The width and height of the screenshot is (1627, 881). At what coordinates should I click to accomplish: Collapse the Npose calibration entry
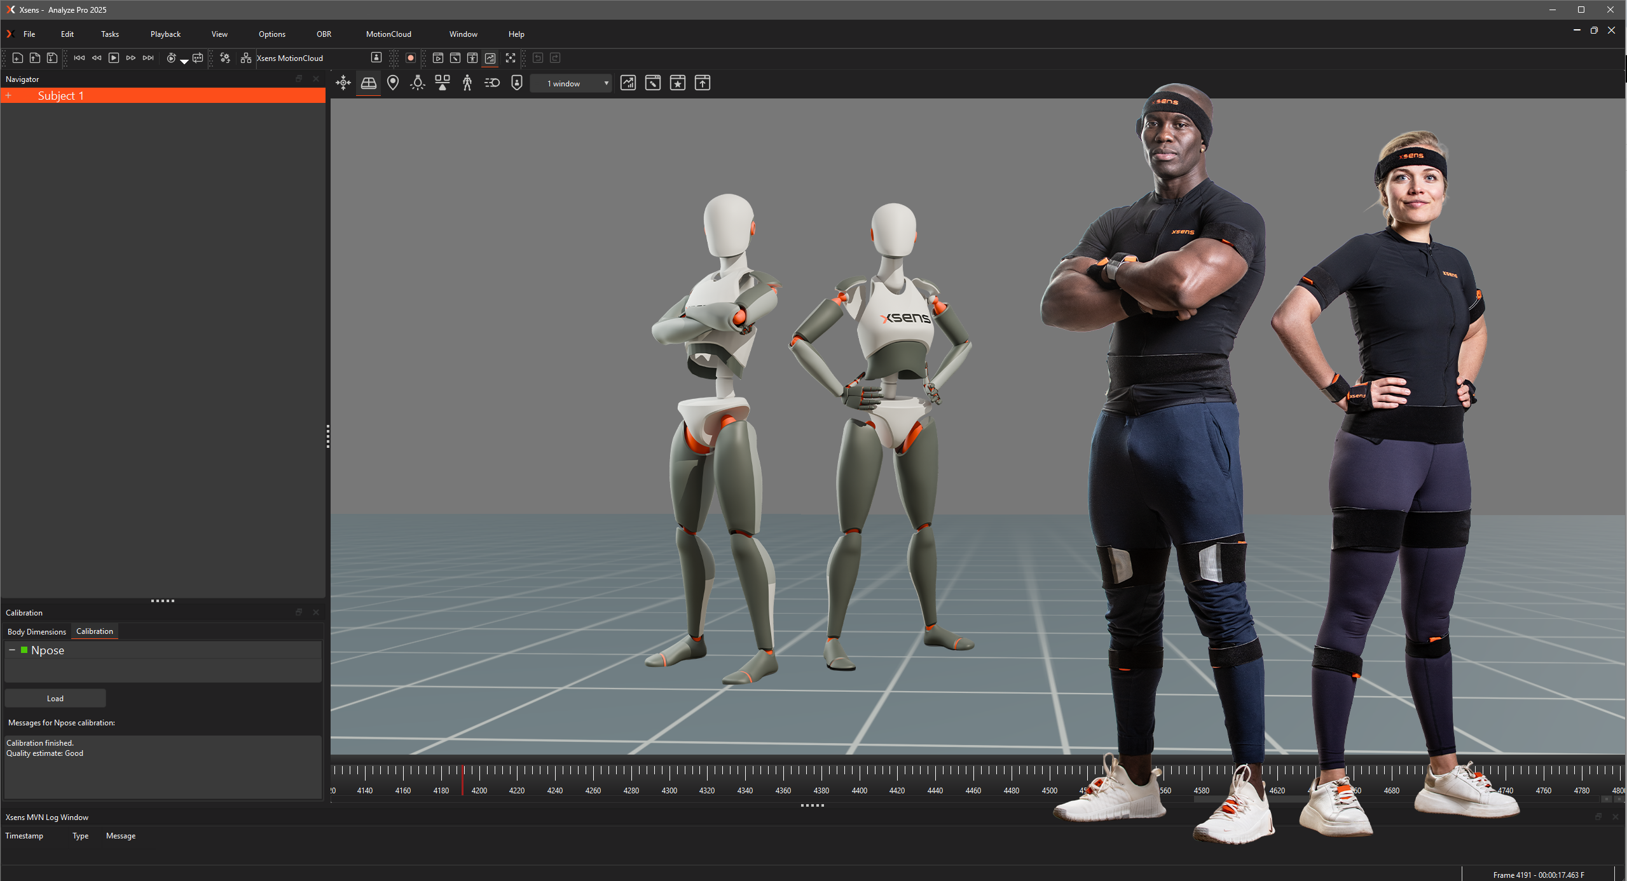[12, 650]
